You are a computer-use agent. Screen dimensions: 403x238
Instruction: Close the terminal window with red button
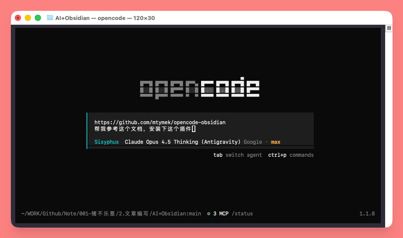18,18
